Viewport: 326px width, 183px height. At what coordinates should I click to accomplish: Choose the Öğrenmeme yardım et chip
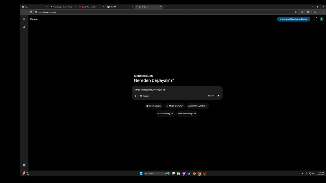tap(197, 106)
